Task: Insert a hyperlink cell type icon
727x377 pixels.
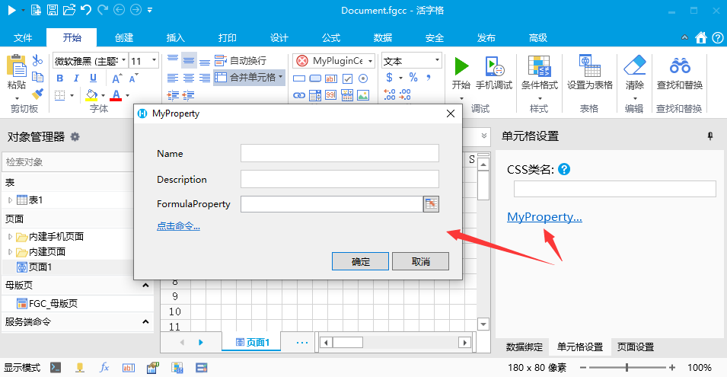Action: pos(299,95)
